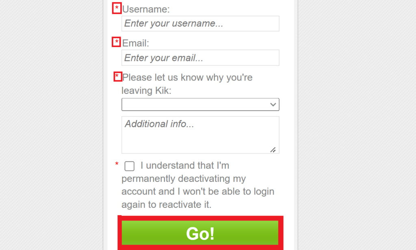Open the empty leaving-reason select field

tap(195, 105)
